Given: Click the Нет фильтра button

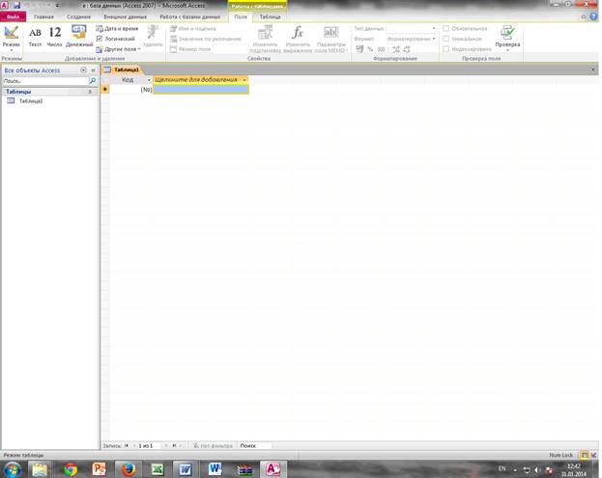Looking at the screenshot, I should (x=214, y=446).
